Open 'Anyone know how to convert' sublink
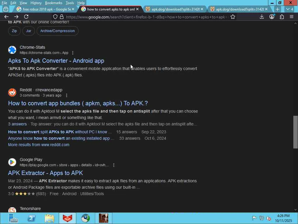This screenshot has height=224, width=298. click(x=61, y=138)
